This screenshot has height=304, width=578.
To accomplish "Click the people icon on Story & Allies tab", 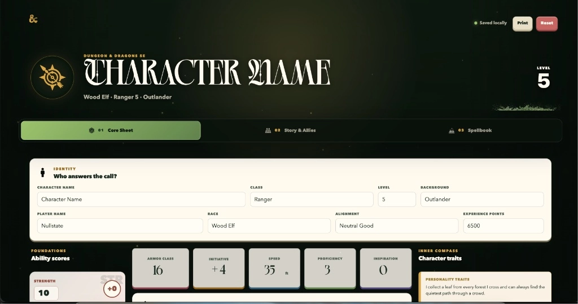I will 268,130.
